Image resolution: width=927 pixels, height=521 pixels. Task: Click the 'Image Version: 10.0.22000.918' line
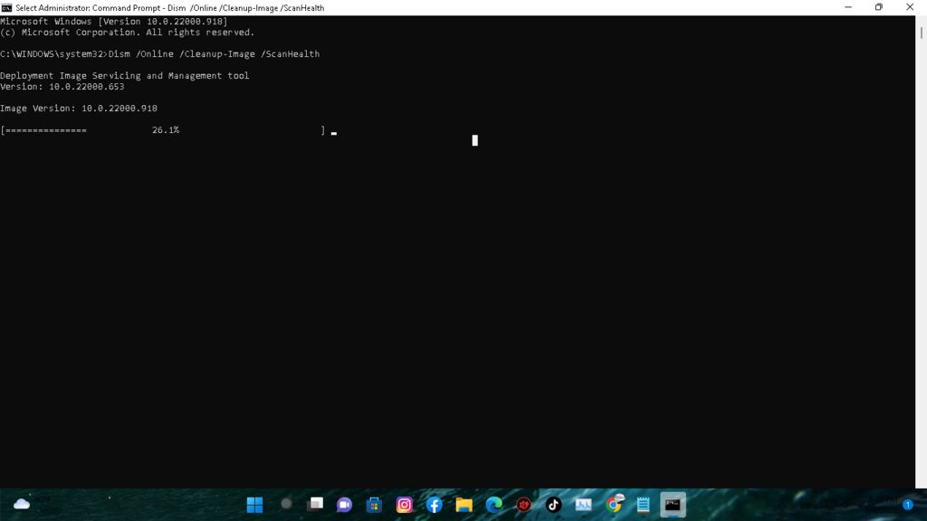click(x=79, y=109)
